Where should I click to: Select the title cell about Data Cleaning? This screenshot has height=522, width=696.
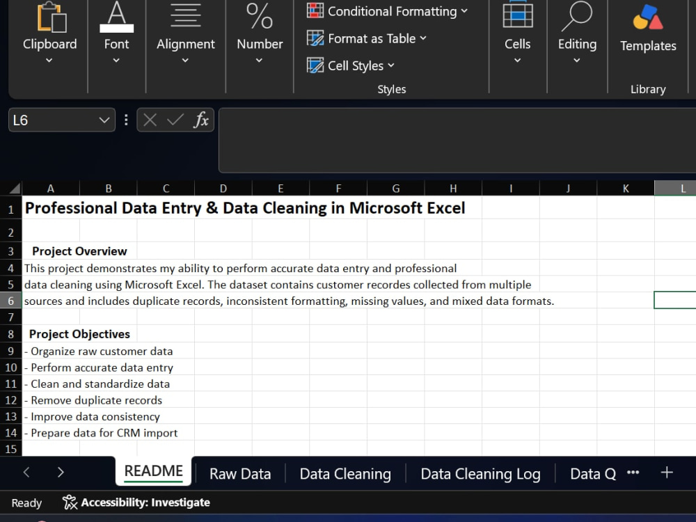[245, 207]
